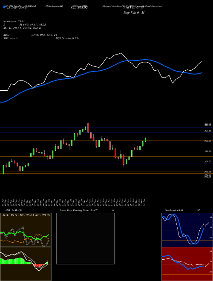Click the 289.23 price axis label
213x281 pixels.
click(207, 152)
